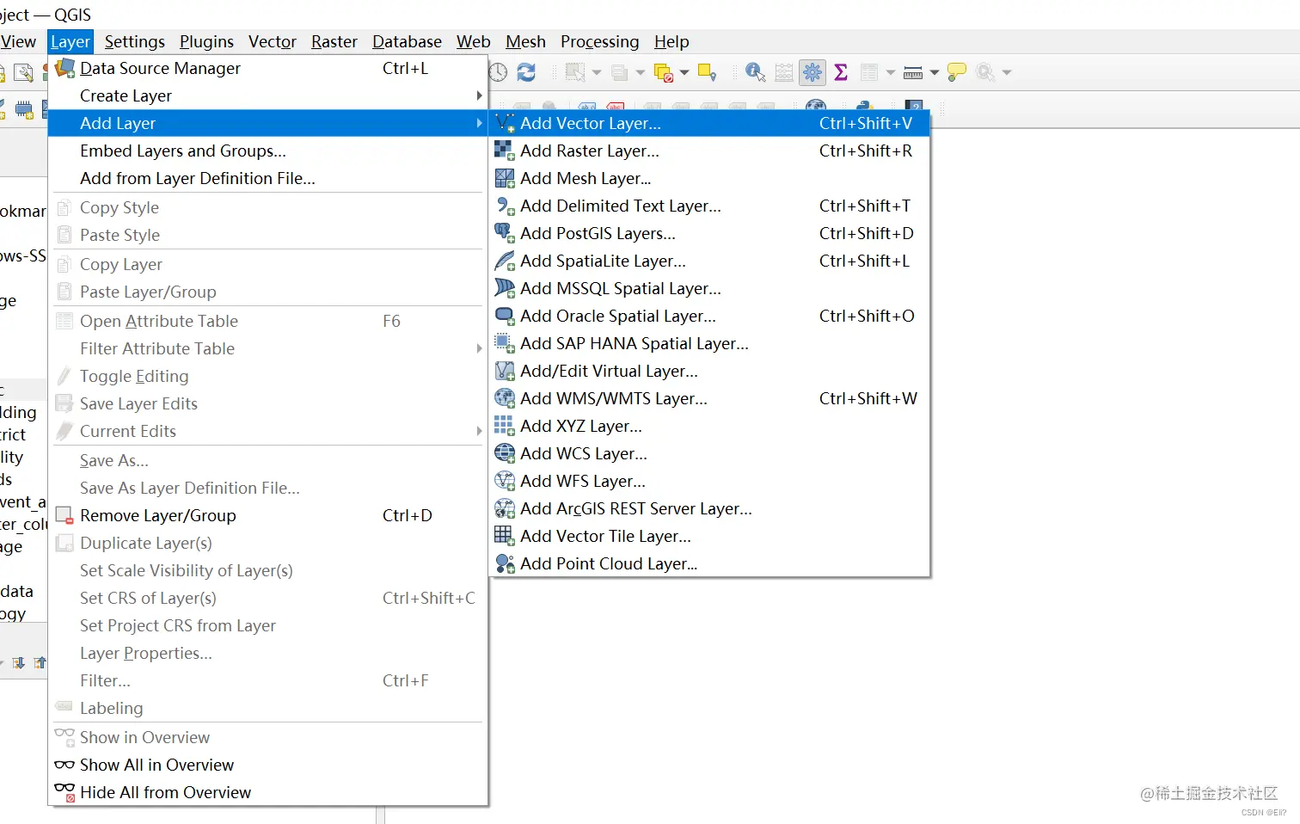Open the Select Features dropdown arrow
This screenshot has height=824, width=1300.
pyautogui.click(x=597, y=73)
